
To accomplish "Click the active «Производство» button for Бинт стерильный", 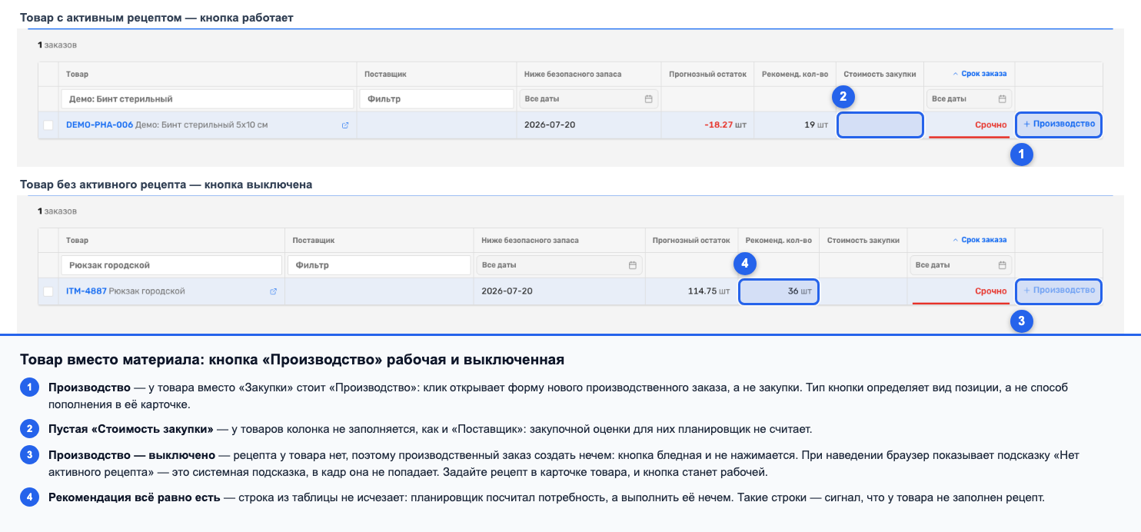I will click(1059, 124).
